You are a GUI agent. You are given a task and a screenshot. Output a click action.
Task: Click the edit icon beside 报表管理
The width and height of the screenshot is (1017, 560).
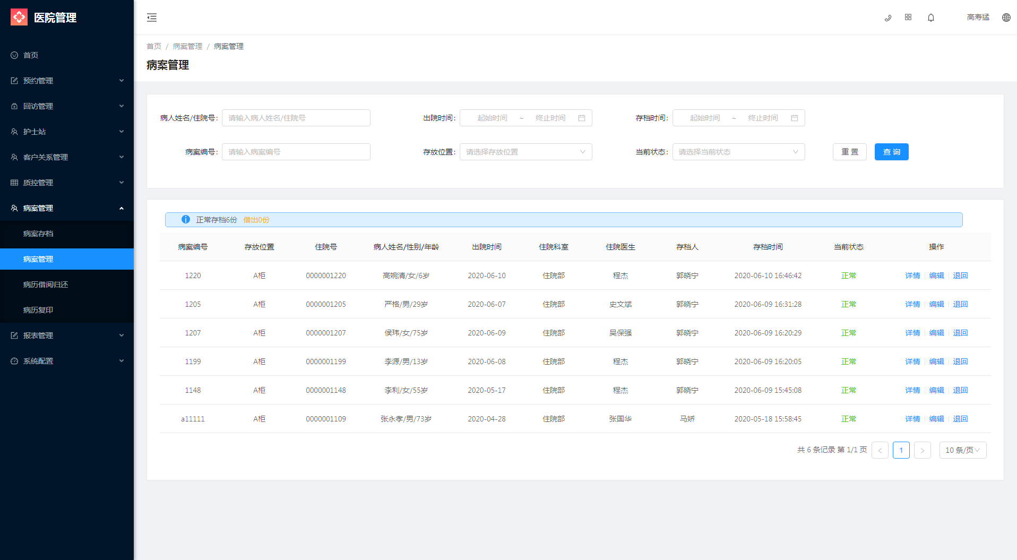[14, 335]
